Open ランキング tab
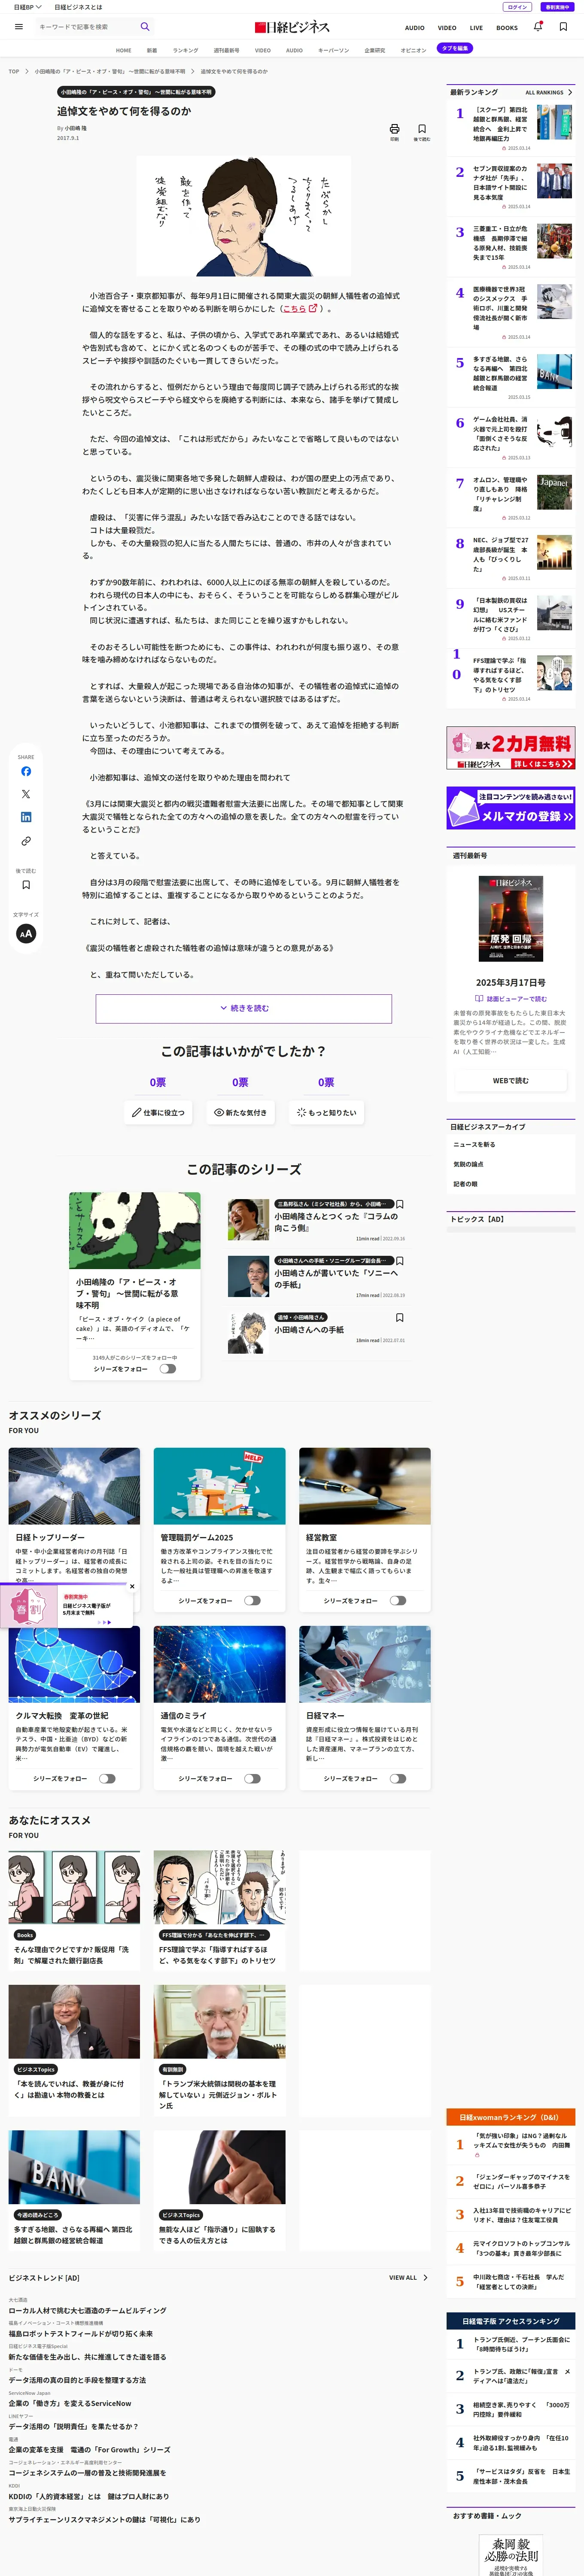This screenshot has width=584, height=2576. pyautogui.click(x=185, y=50)
